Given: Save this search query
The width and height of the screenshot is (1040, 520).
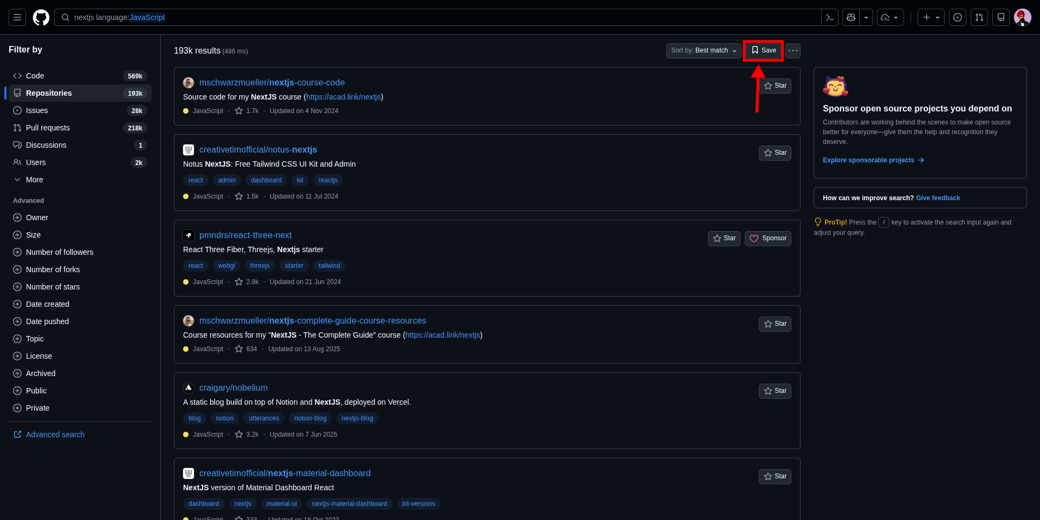Looking at the screenshot, I should [x=764, y=50].
